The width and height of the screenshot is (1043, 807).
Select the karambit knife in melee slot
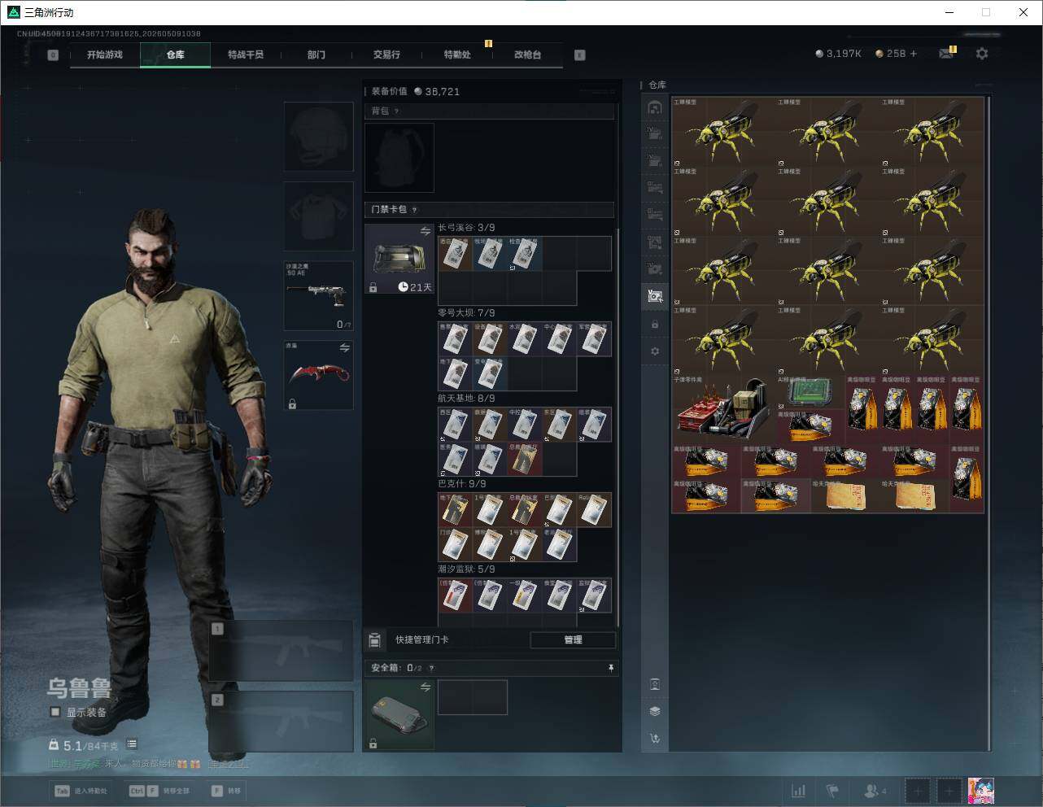pyautogui.click(x=319, y=375)
